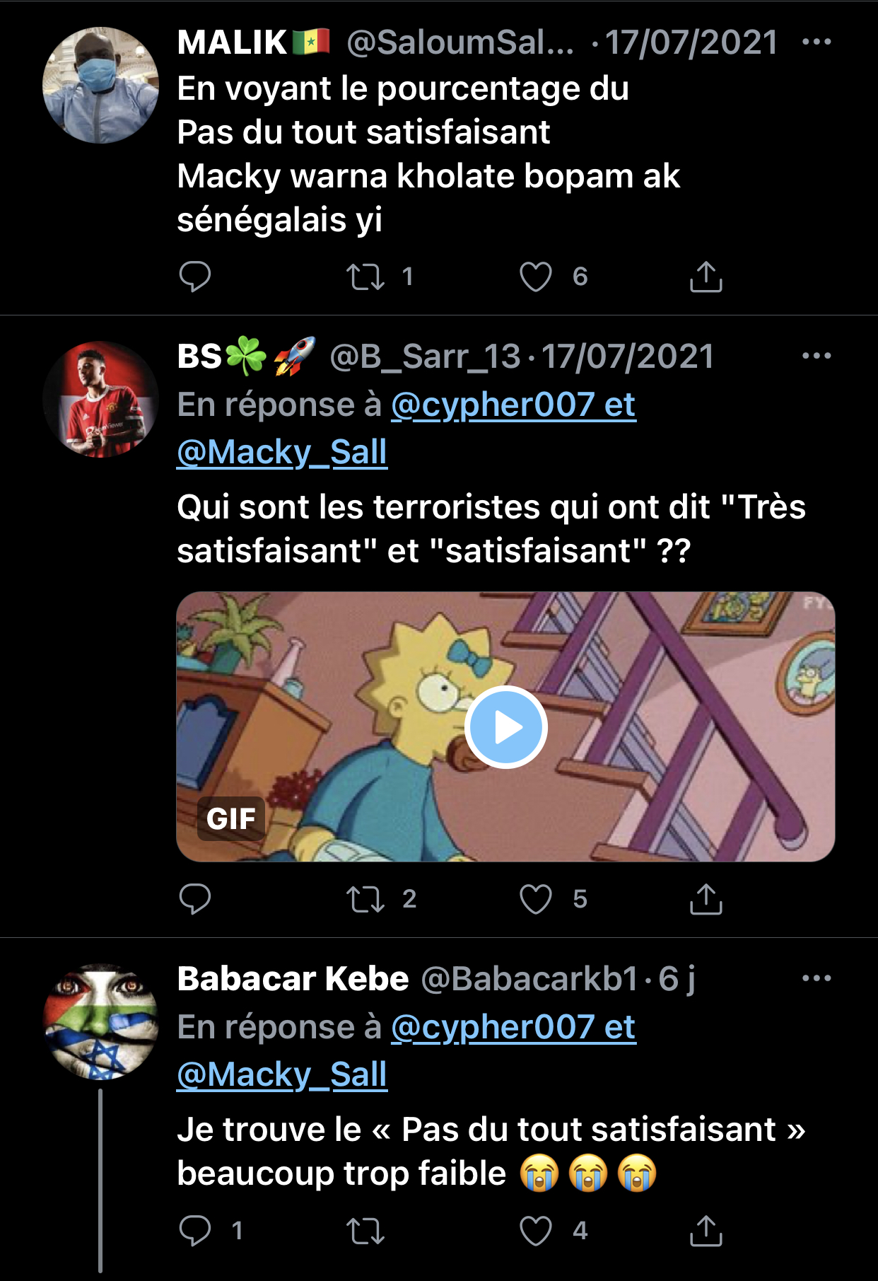Retweet BS tweet with 2 retweets
The height and width of the screenshot is (1281, 878).
[365, 899]
